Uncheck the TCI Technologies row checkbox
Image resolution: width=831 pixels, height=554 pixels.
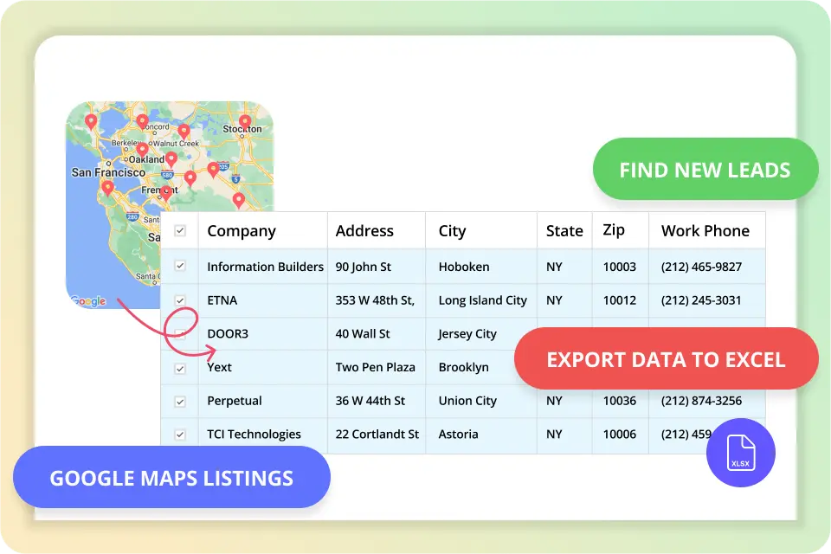click(x=180, y=435)
